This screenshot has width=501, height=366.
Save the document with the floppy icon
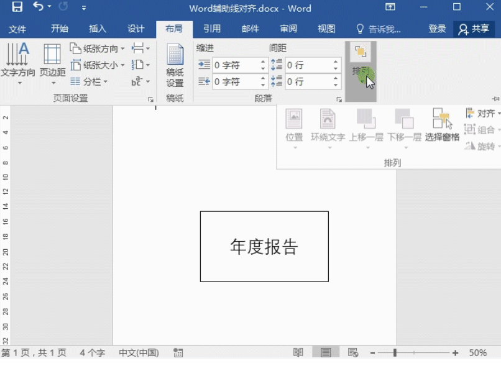17,7
